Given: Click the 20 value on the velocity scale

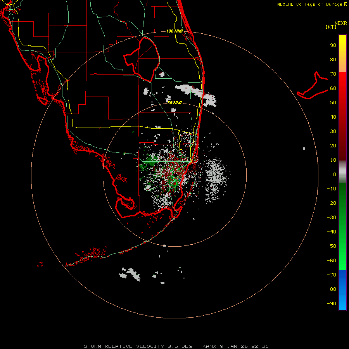Looking at the screenshot, I should (333, 145).
